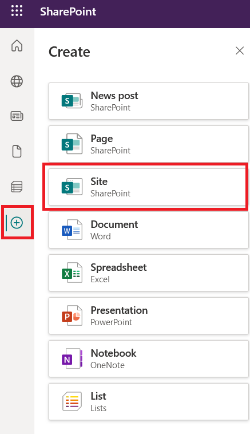Click the Word icon on Document card
The image size is (250, 434).
click(x=72, y=230)
